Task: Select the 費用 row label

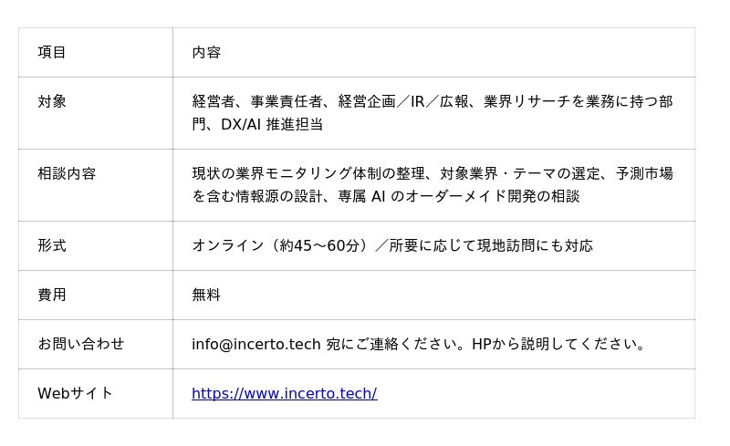Action: (52, 296)
